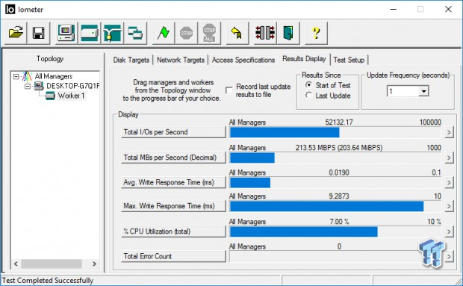Start new disk worker icon
Screen dimensions: 463x286
point(89,33)
